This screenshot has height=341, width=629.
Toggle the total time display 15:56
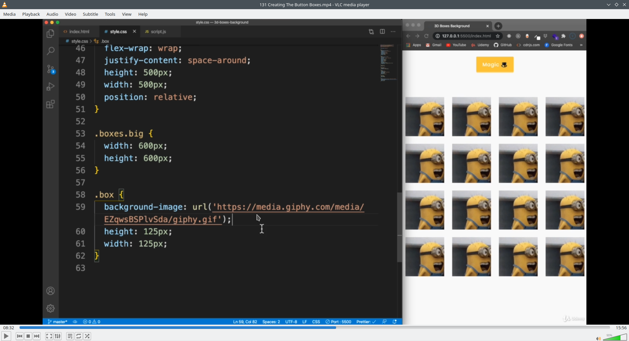(x=621, y=328)
